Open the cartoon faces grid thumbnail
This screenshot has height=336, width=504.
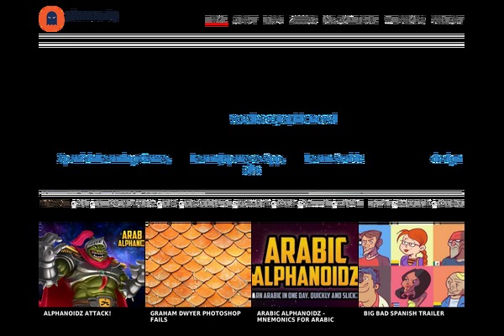412,265
